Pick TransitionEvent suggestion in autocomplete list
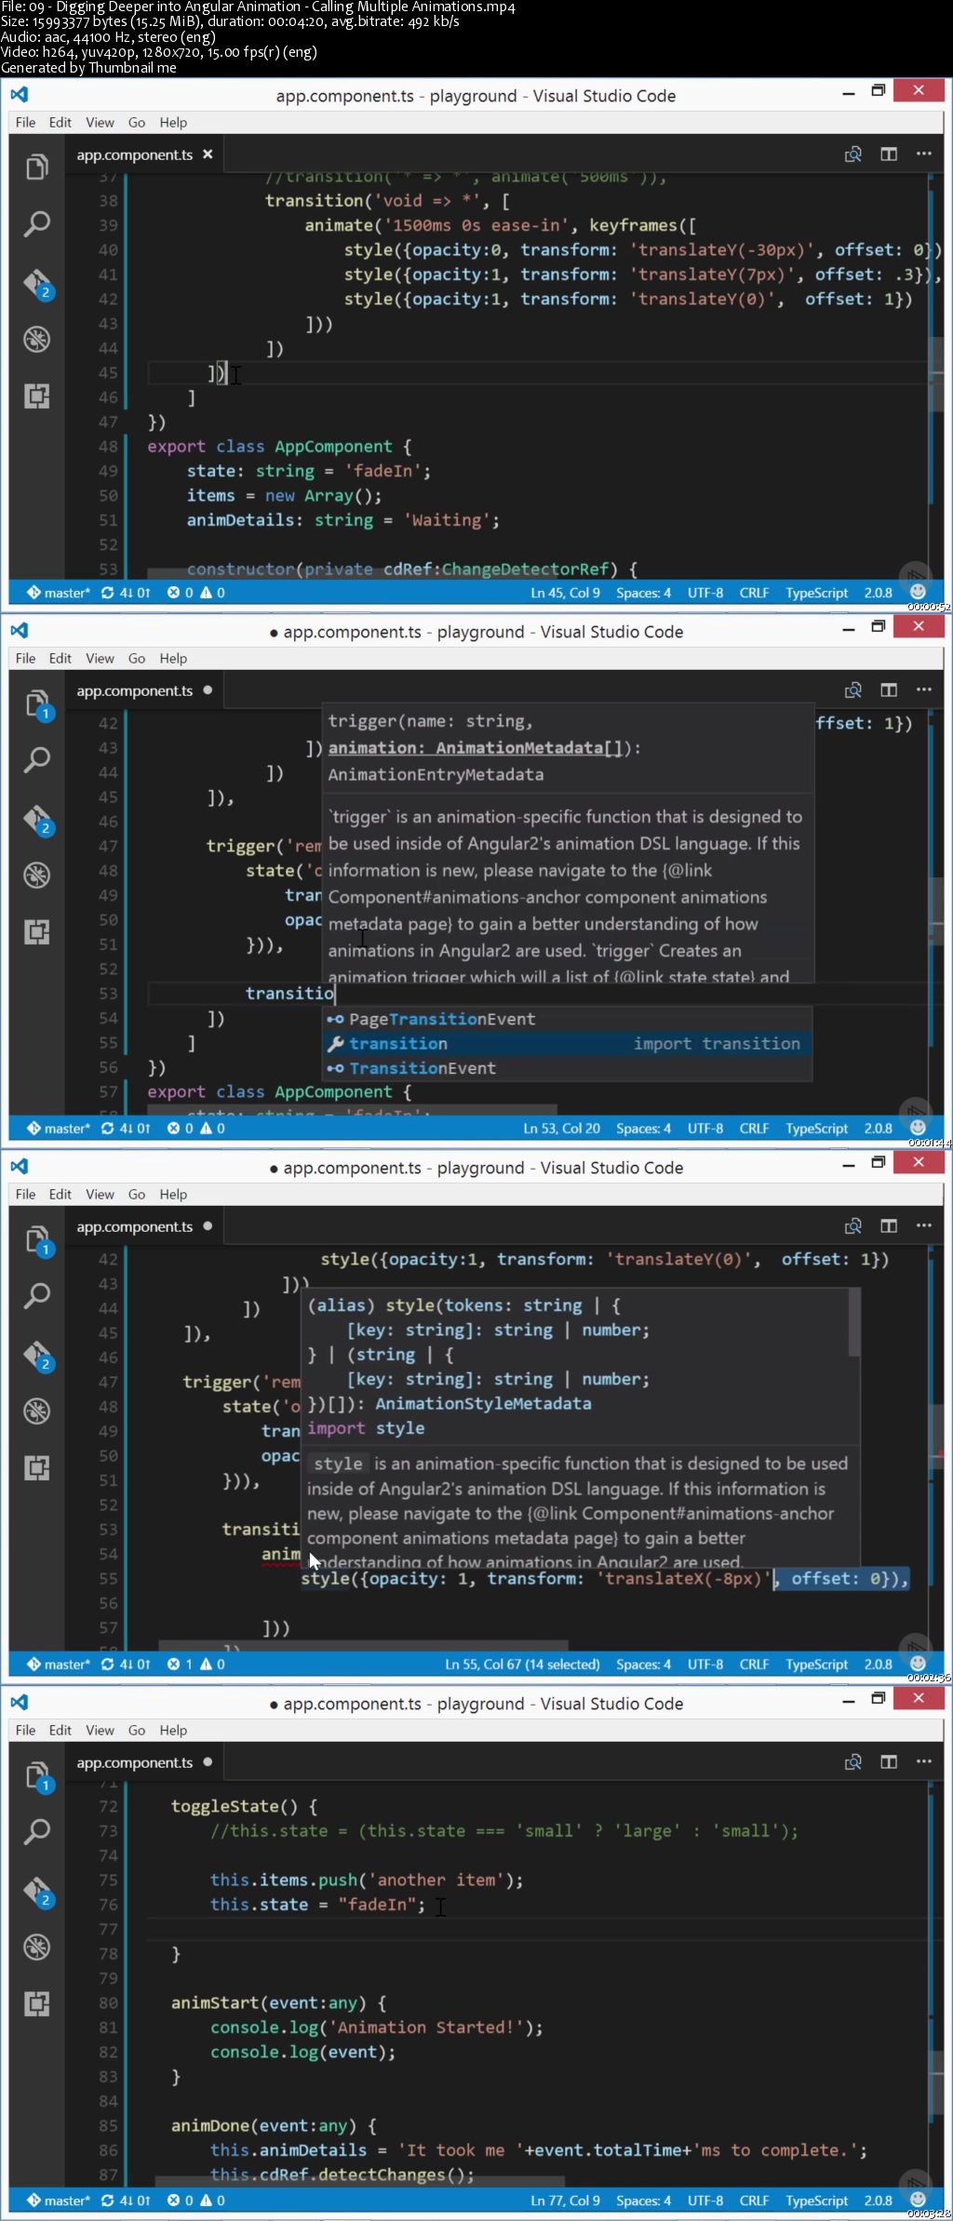 pyautogui.click(x=568, y=1068)
